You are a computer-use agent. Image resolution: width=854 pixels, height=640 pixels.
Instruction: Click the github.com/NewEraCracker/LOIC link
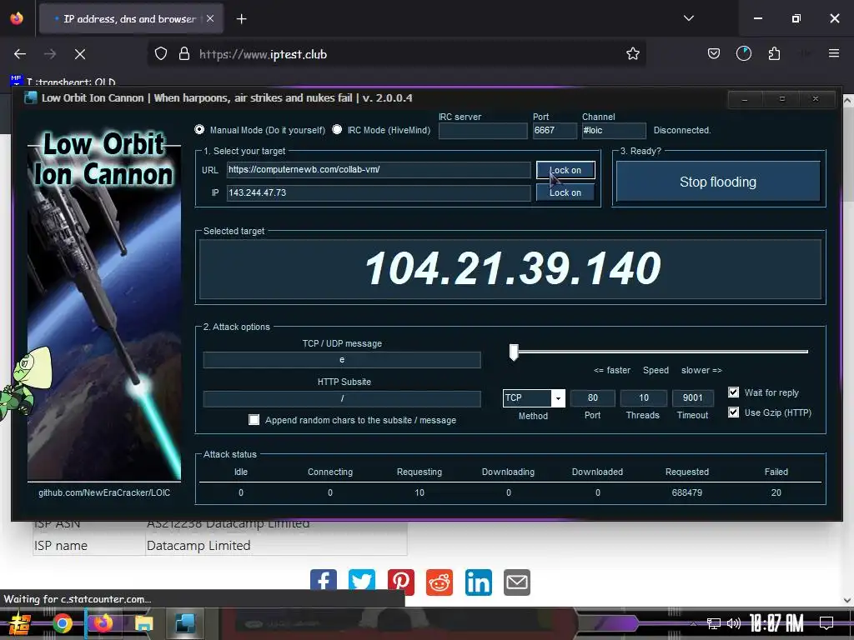pos(104,492)
